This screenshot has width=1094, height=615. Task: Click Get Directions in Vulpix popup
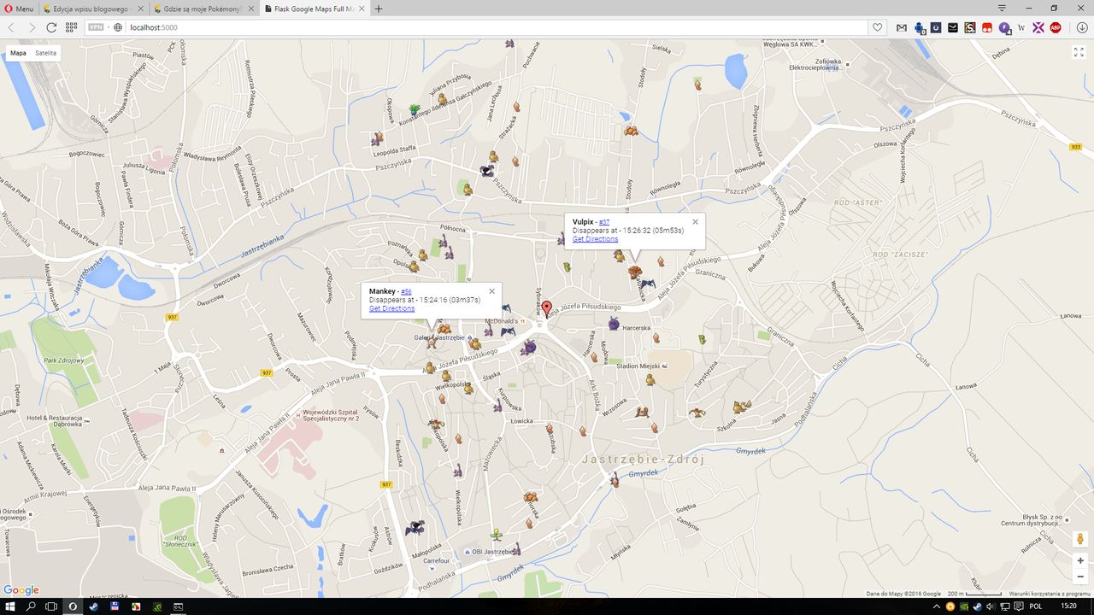pyautogui.click(x=595, y=239)
